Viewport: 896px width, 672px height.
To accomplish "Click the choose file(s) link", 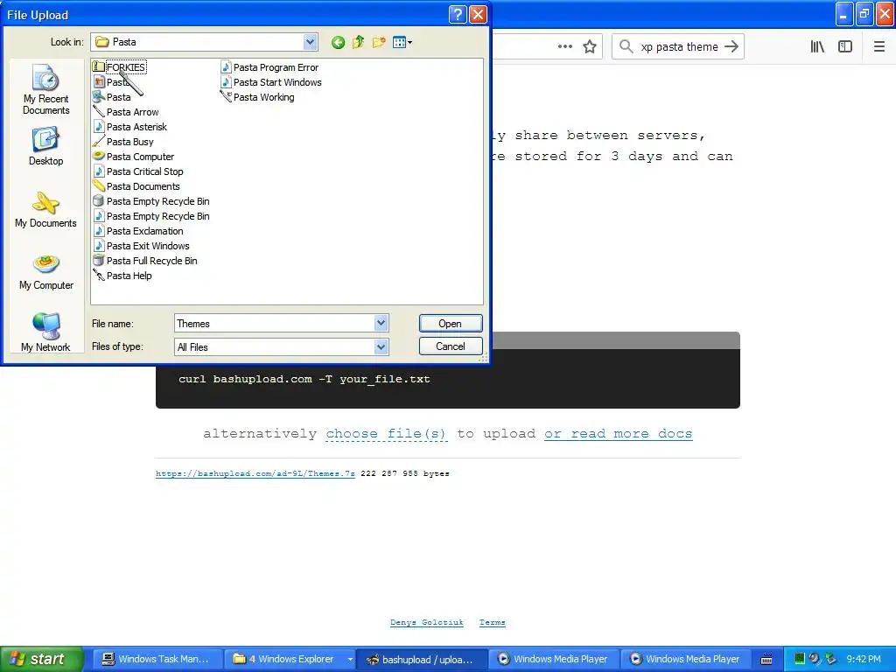I will (386, 434).
